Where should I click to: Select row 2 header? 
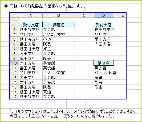14,25
